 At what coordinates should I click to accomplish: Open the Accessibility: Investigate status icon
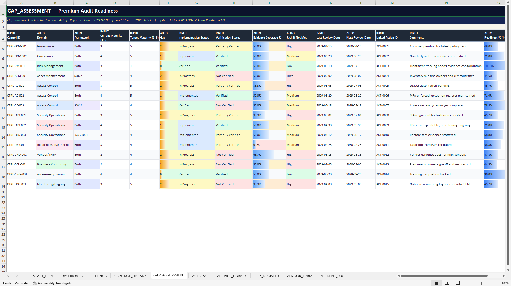[35, 283]
